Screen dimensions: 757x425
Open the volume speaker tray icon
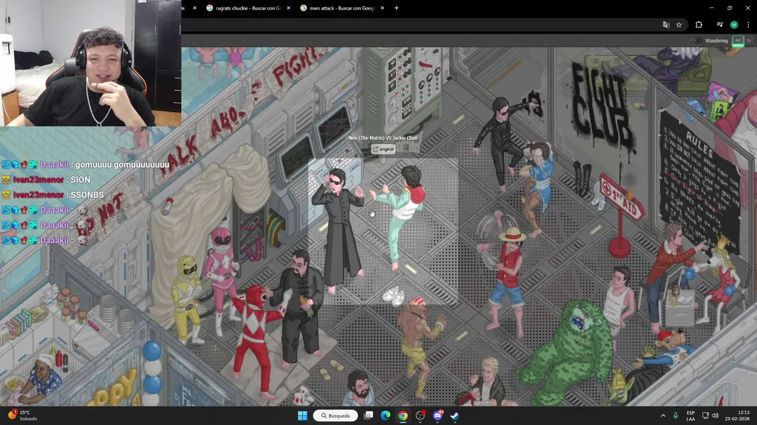point(715,416)
